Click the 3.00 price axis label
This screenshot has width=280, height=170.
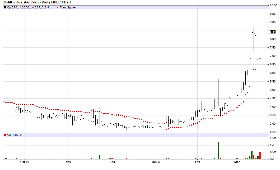point(273,124)
